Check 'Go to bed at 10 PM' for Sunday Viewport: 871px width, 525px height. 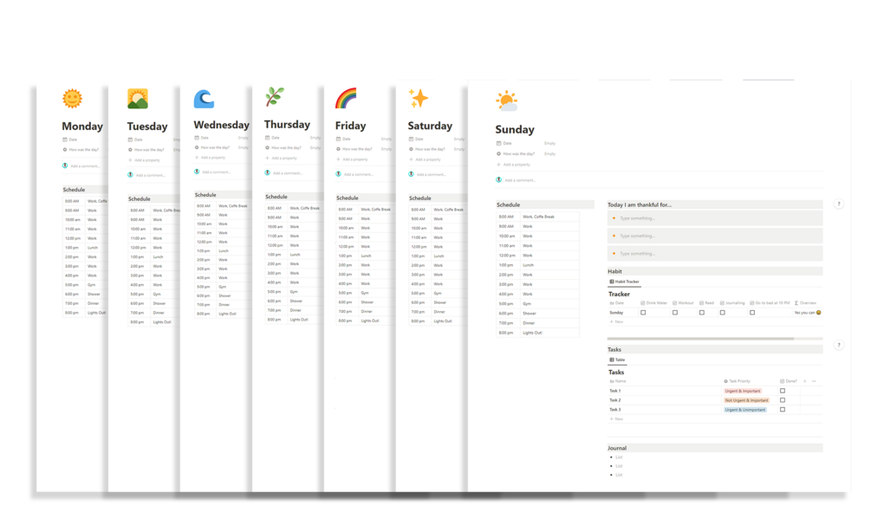[752, 313]
